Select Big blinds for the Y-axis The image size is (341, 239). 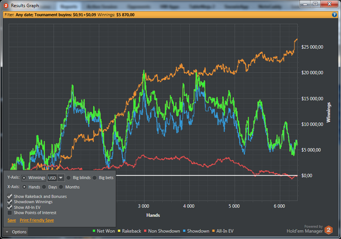[x=69, y=178]
